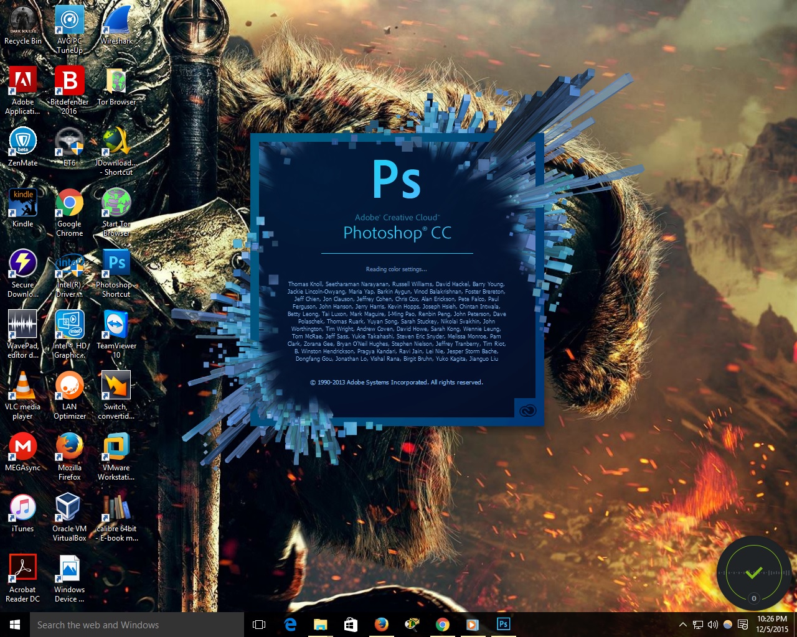Select the ETS desktop shortcut

point(70,147)
